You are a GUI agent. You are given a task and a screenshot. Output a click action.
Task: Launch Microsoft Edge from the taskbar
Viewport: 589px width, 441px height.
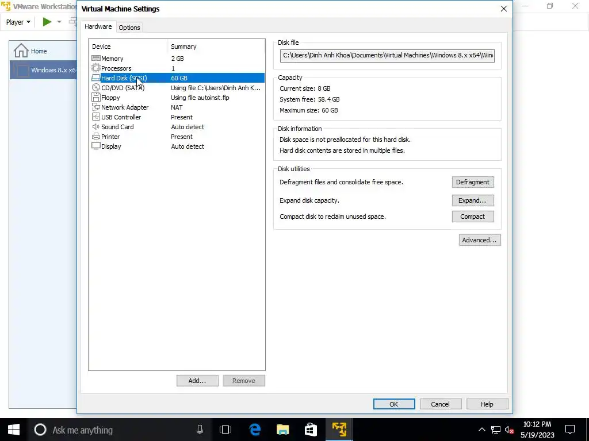(255, 430)
